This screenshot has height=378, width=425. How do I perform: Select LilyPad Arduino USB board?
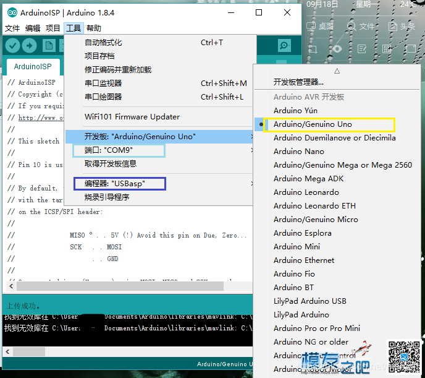[x=337, y=301]
